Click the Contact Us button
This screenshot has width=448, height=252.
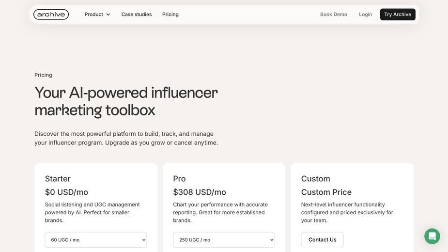coord(322,240)
